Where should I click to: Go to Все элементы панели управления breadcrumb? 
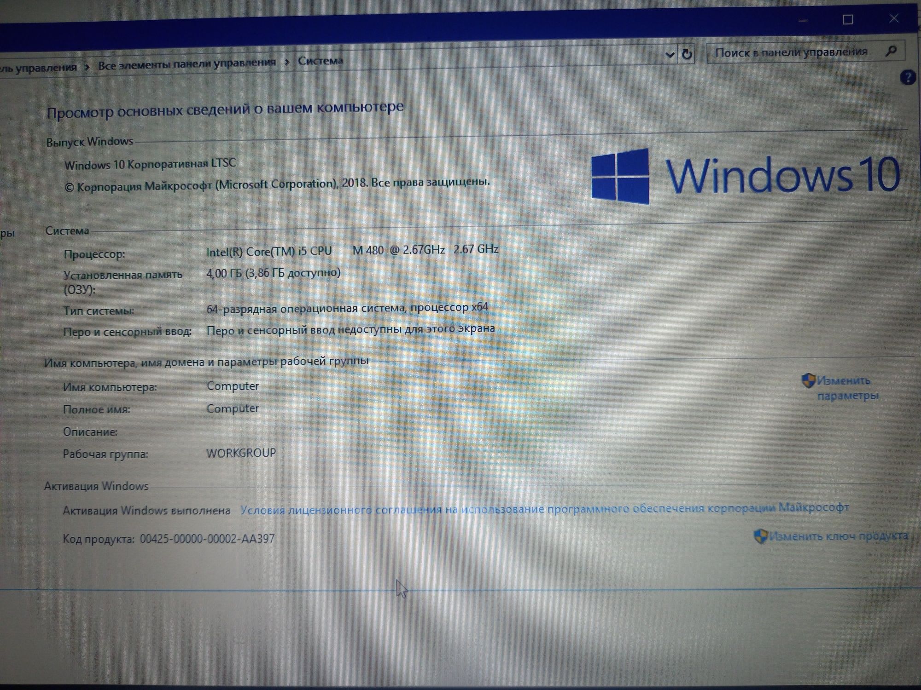click(x=187, y=64)
